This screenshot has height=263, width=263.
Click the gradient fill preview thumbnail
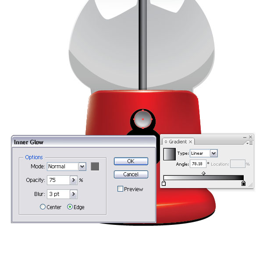click(x=170, y=154)
